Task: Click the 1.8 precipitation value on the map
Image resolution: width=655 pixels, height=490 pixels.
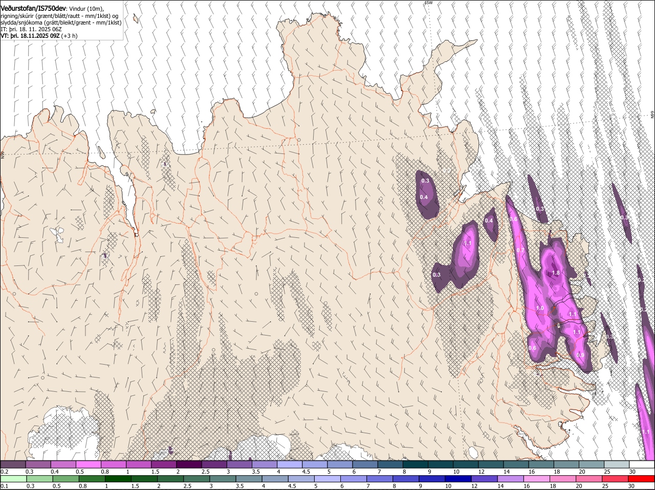Action: [556, 273]
